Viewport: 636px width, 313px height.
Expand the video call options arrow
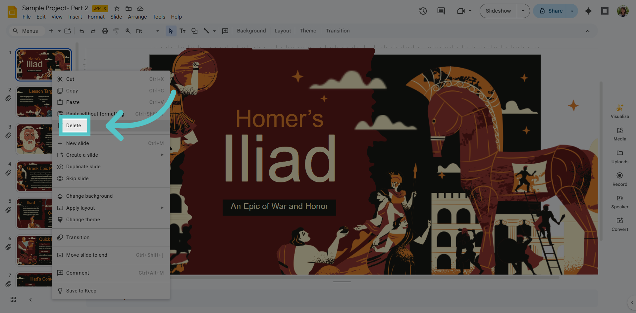point(470,11)
